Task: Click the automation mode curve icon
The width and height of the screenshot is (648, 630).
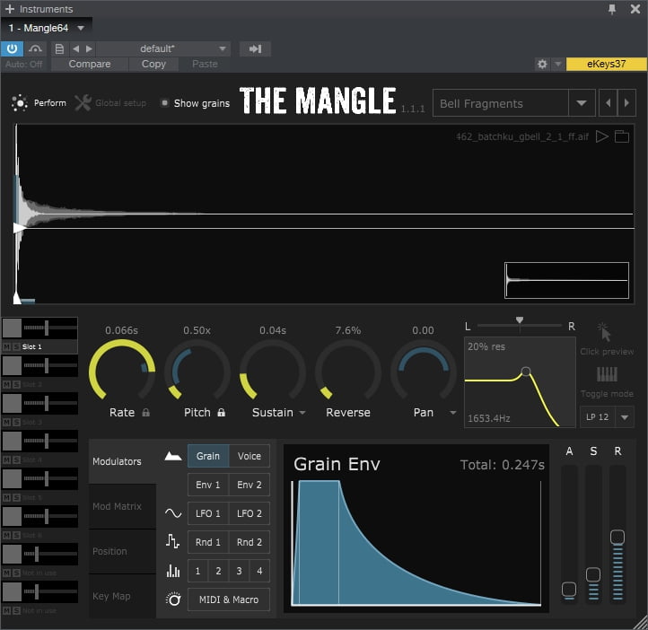Action: point(35,48)
